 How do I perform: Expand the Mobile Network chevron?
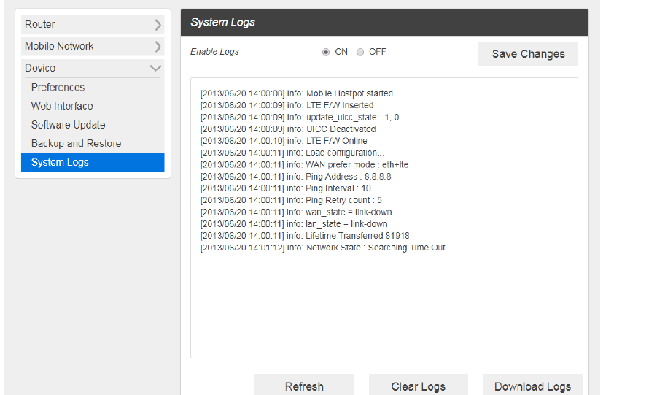click(x=158, y=47)
